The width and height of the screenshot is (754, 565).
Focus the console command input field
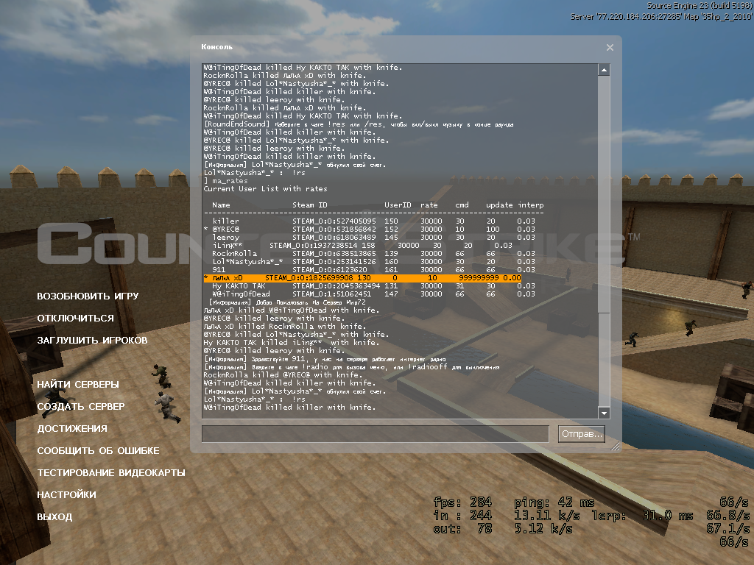(375, 434)
